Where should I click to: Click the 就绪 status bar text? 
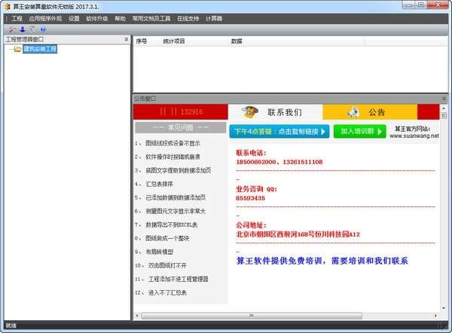(11, 325)
